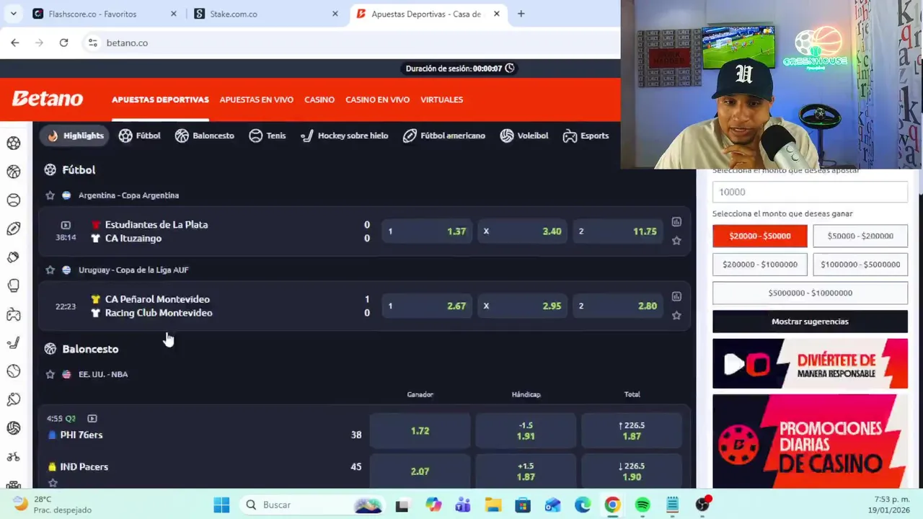Favorite the EE. UU. - NBA league
923x519 pixels.
50,374
